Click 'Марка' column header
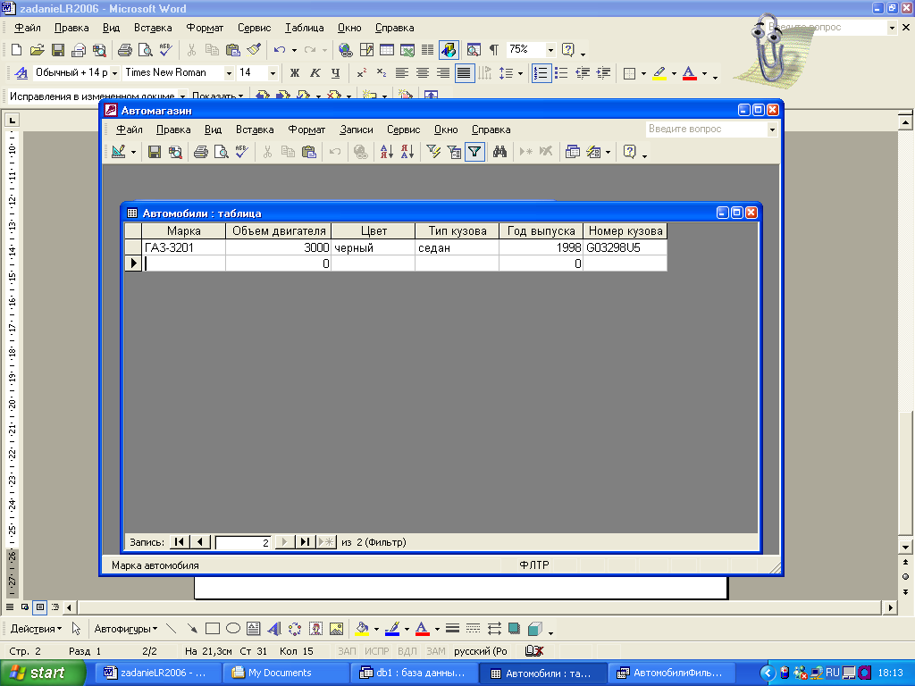Viewport: 915px width, 686px height. point(183,231)
